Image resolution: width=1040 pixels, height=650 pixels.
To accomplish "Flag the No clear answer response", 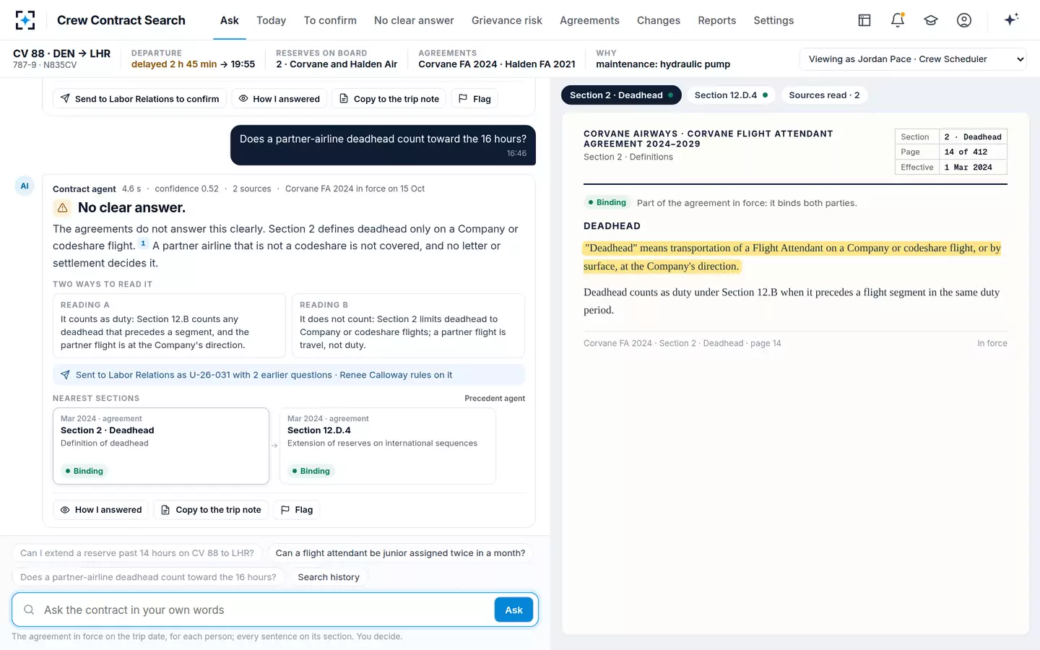I will (x=297, y=510).
